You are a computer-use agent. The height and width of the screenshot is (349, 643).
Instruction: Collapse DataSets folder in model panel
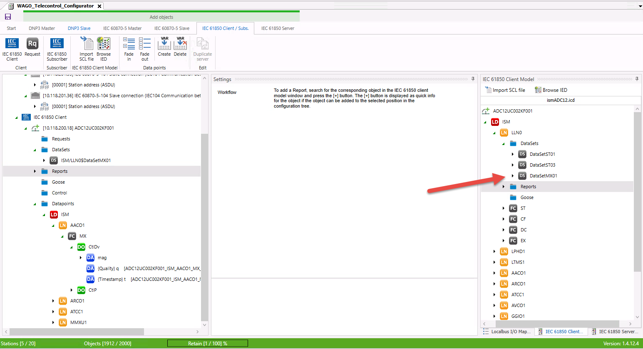[x=504, y=143]
